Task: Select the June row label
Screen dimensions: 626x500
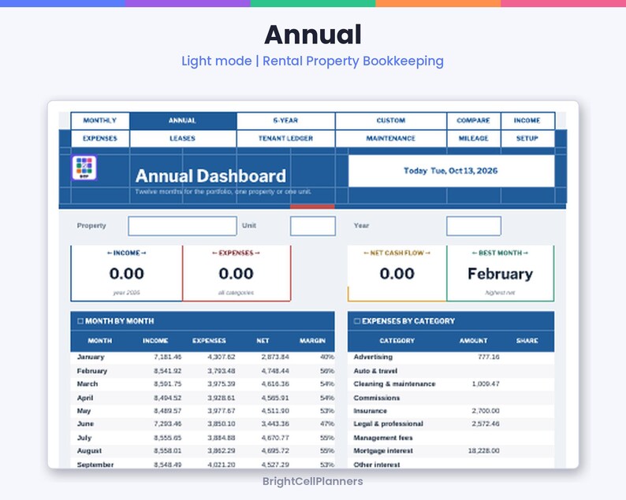Action: (x=85, y=424)
